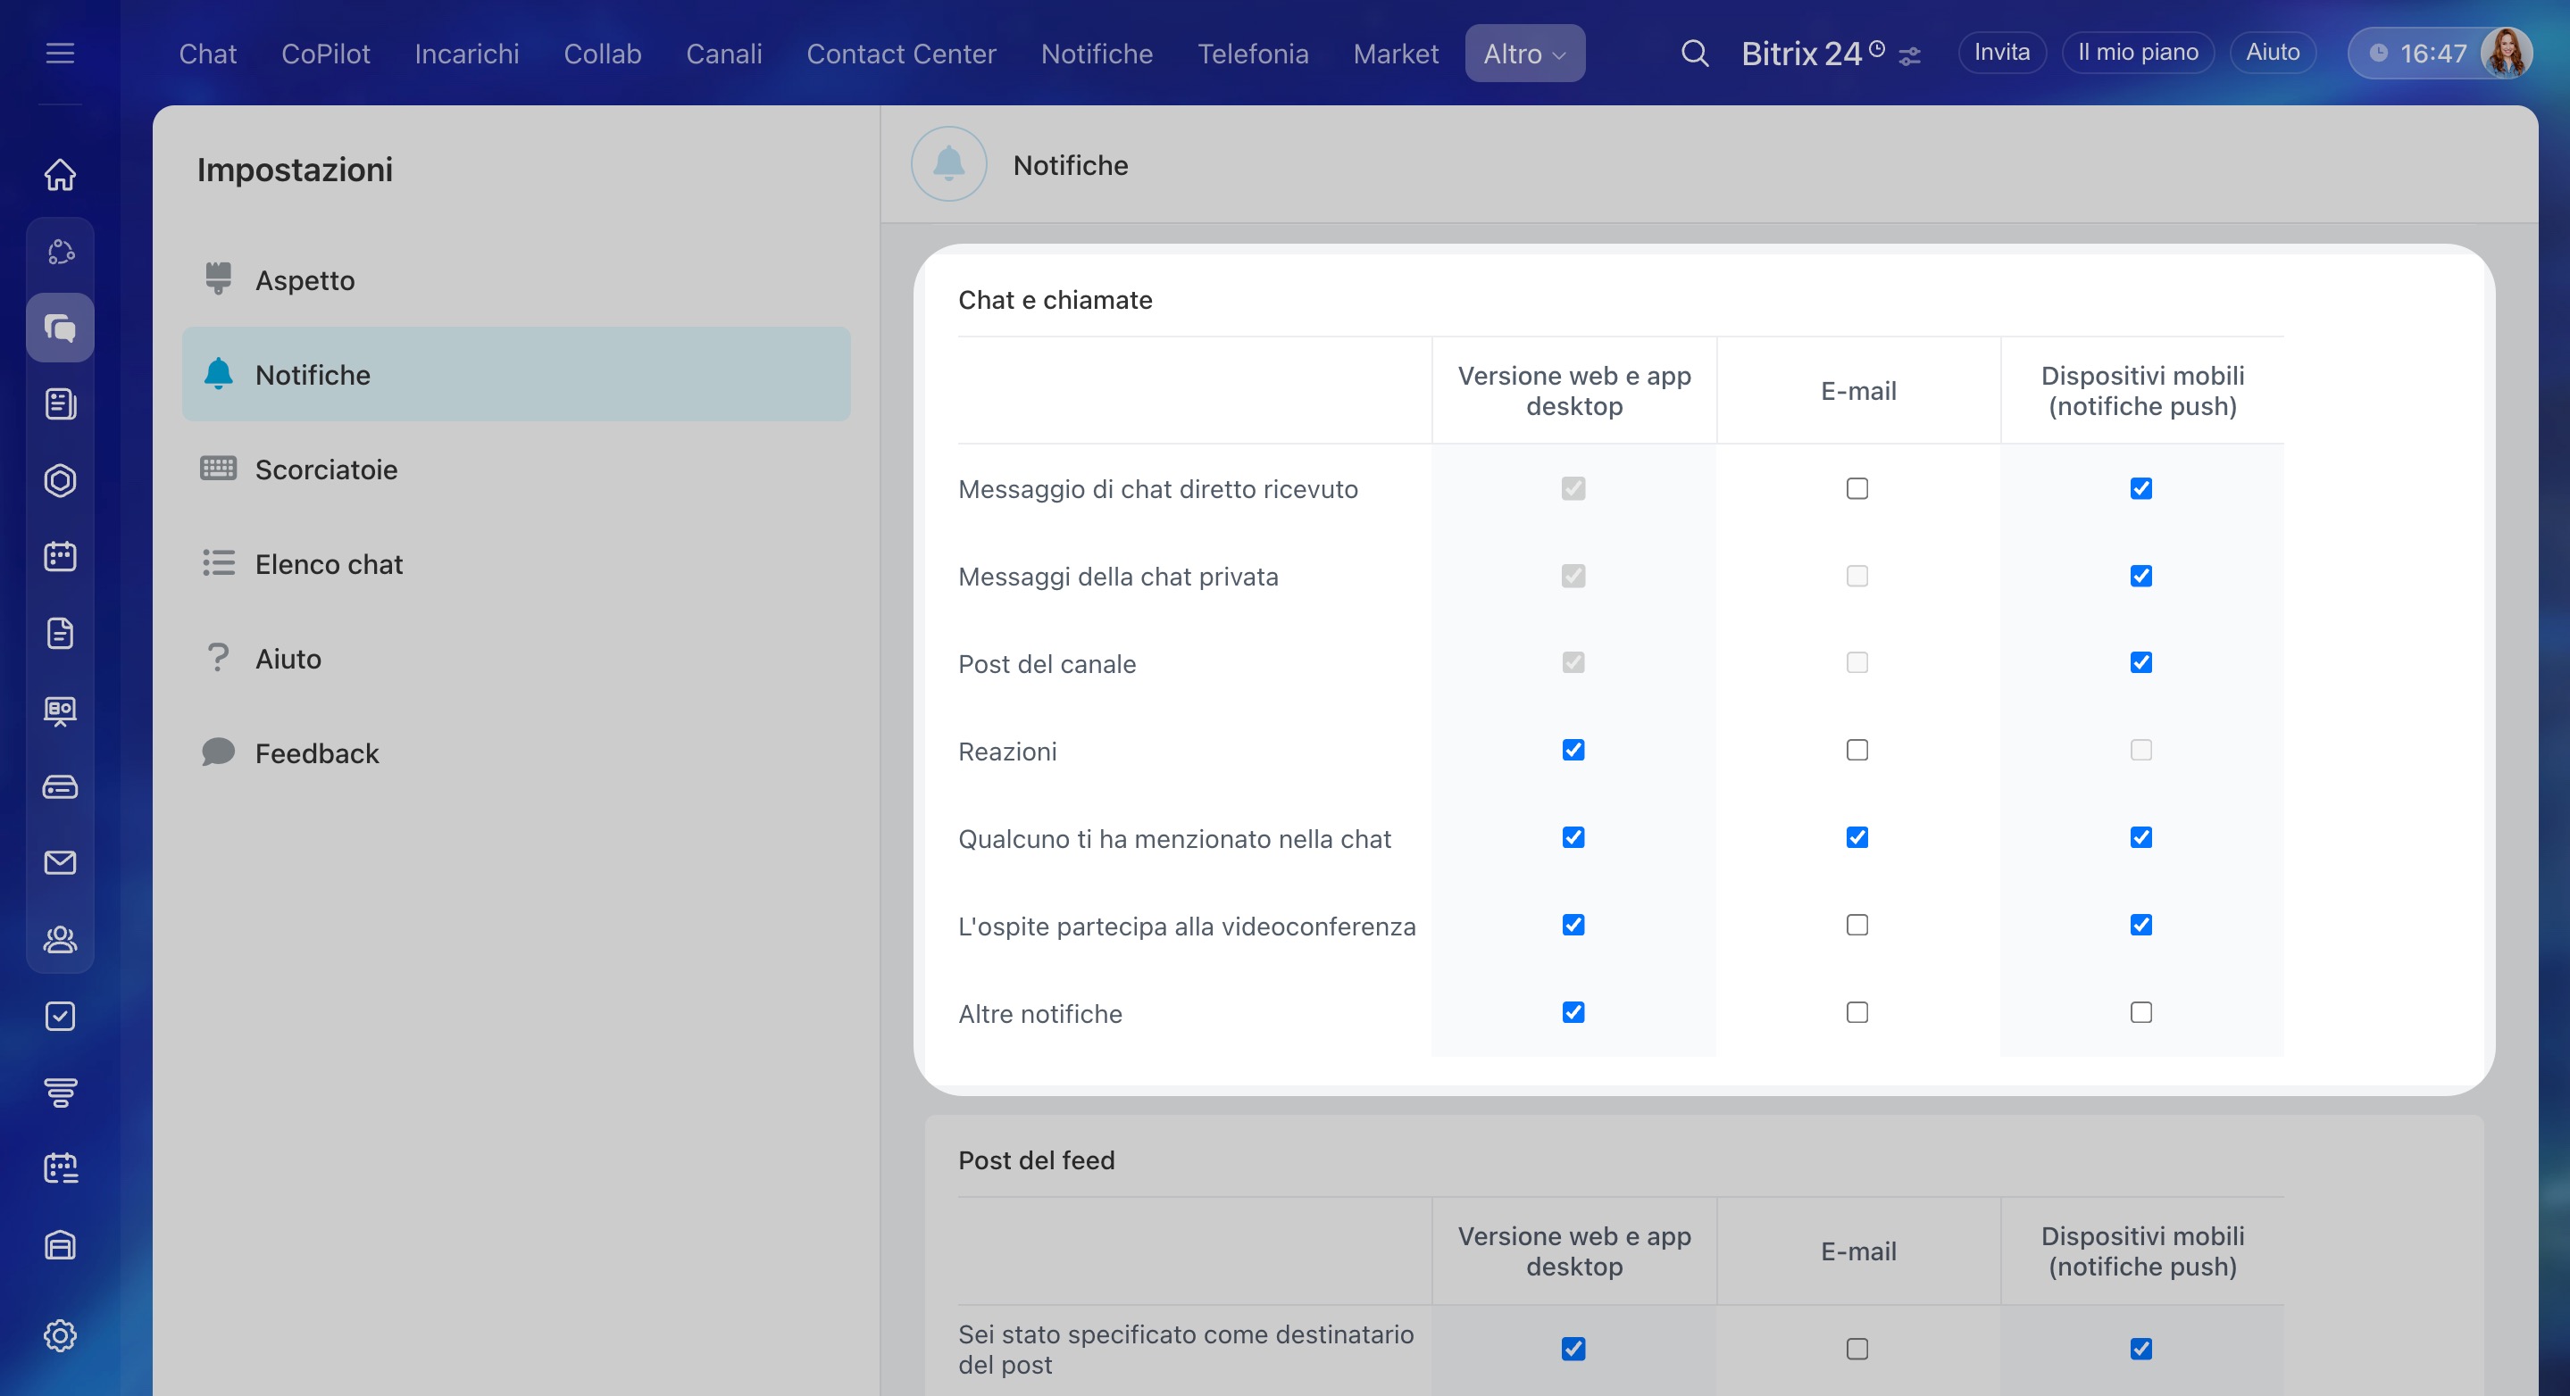Viewport: 2570px width, 1396px height.
Task: Open the search magnifier icon
Action: [x=1694, y=53]
